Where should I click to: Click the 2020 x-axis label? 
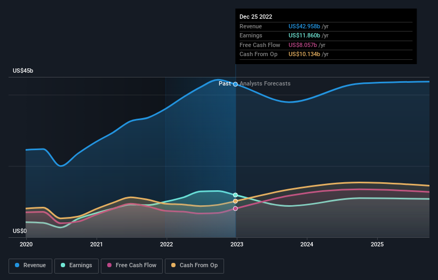pos(26,244)
